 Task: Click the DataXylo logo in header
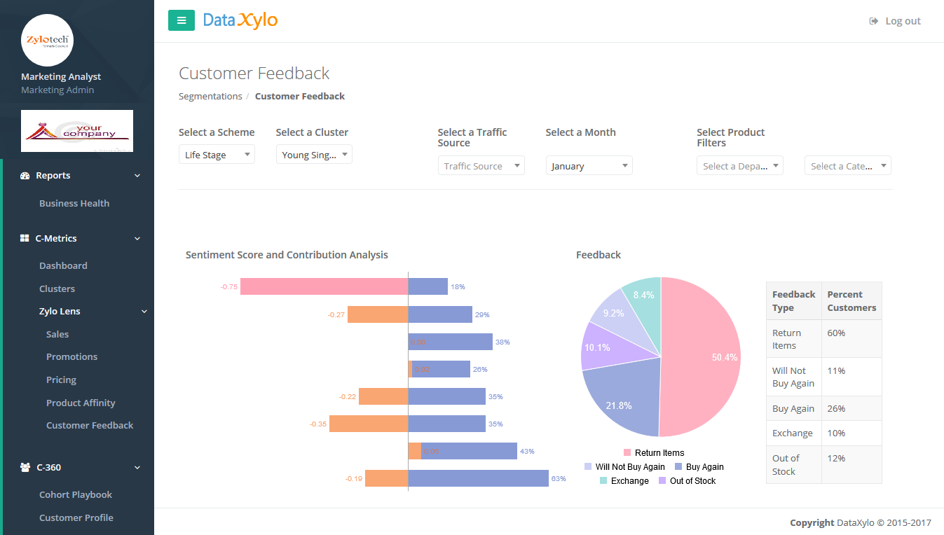240,20
